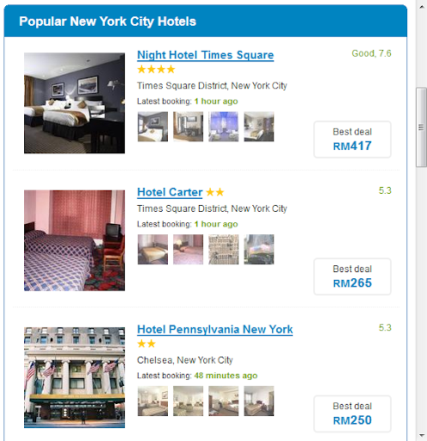427x441 pixels.
Task: Click the Good, 7.6 review score
Action: pyautogui.click(x=371, y=53)
